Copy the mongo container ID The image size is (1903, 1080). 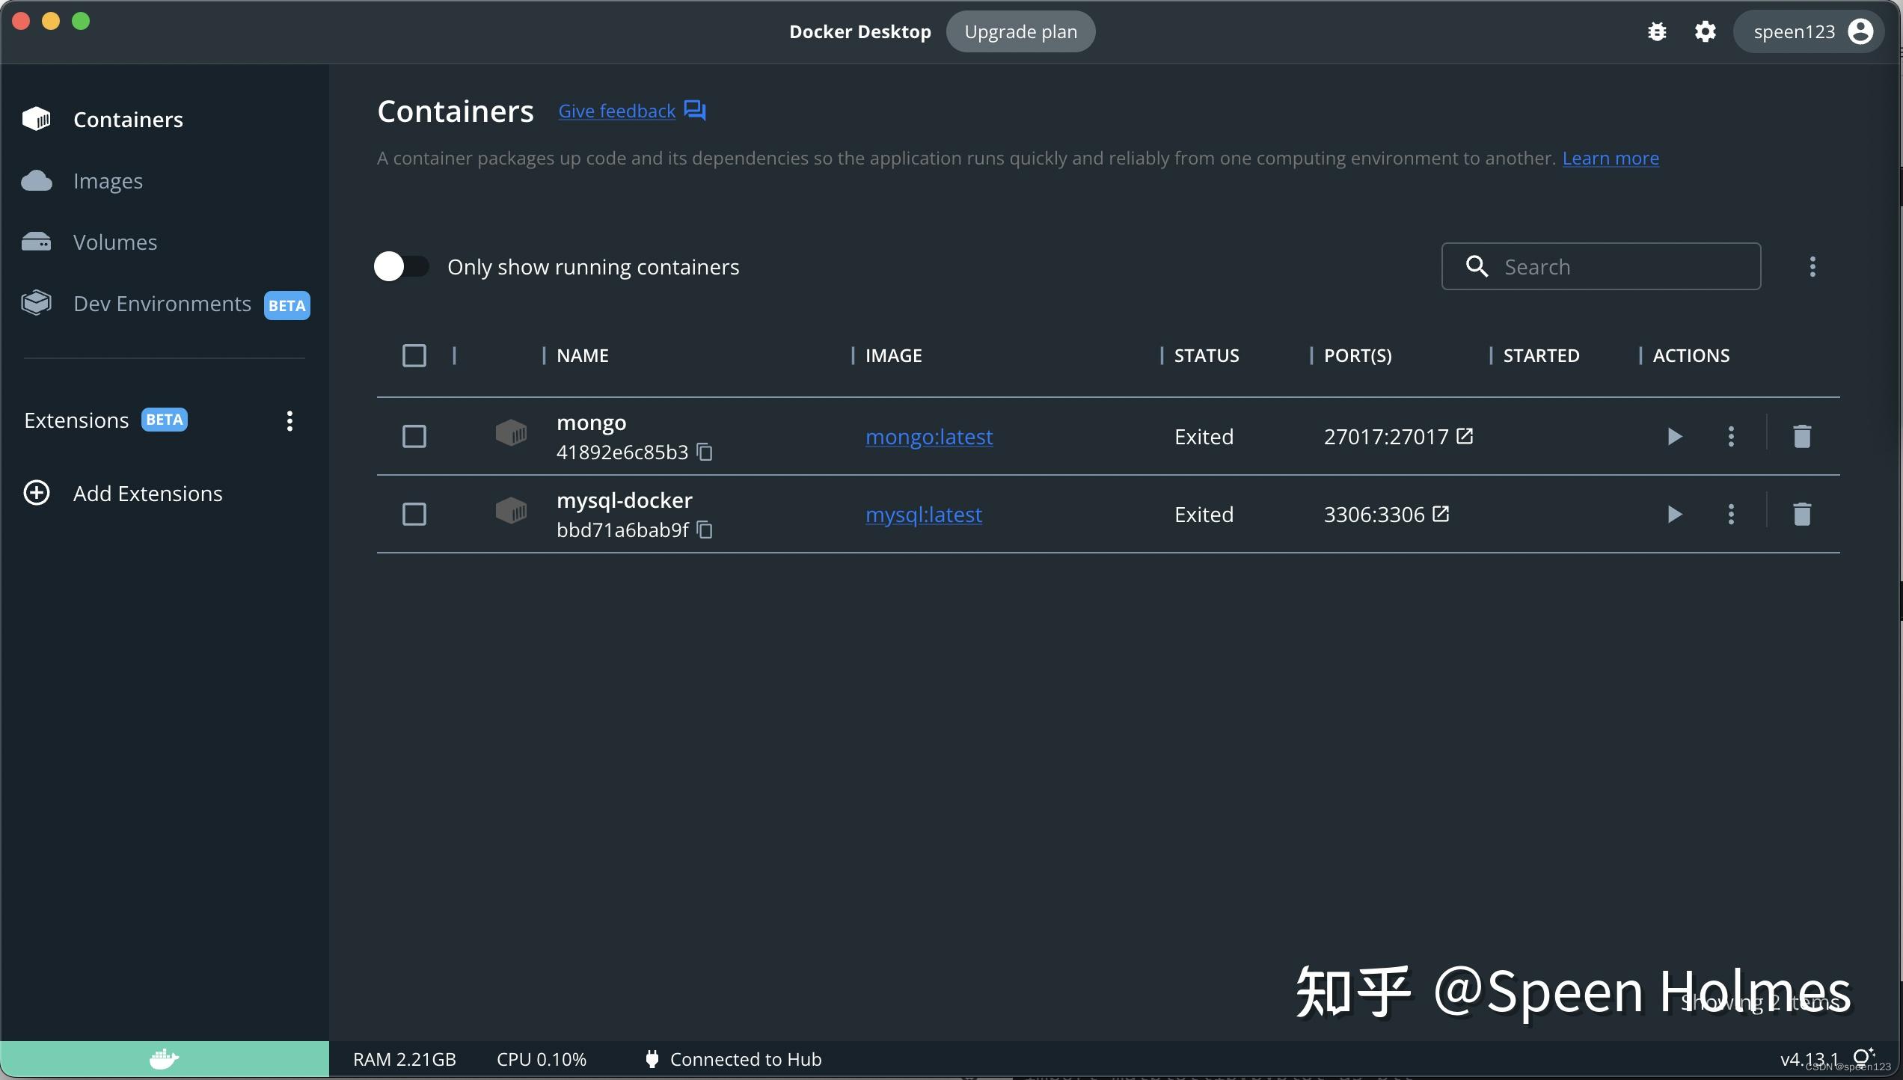[x=704, y=452]
